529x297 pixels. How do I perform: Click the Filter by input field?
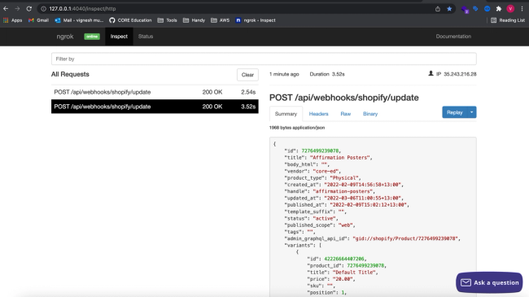(x=264, y=59)
